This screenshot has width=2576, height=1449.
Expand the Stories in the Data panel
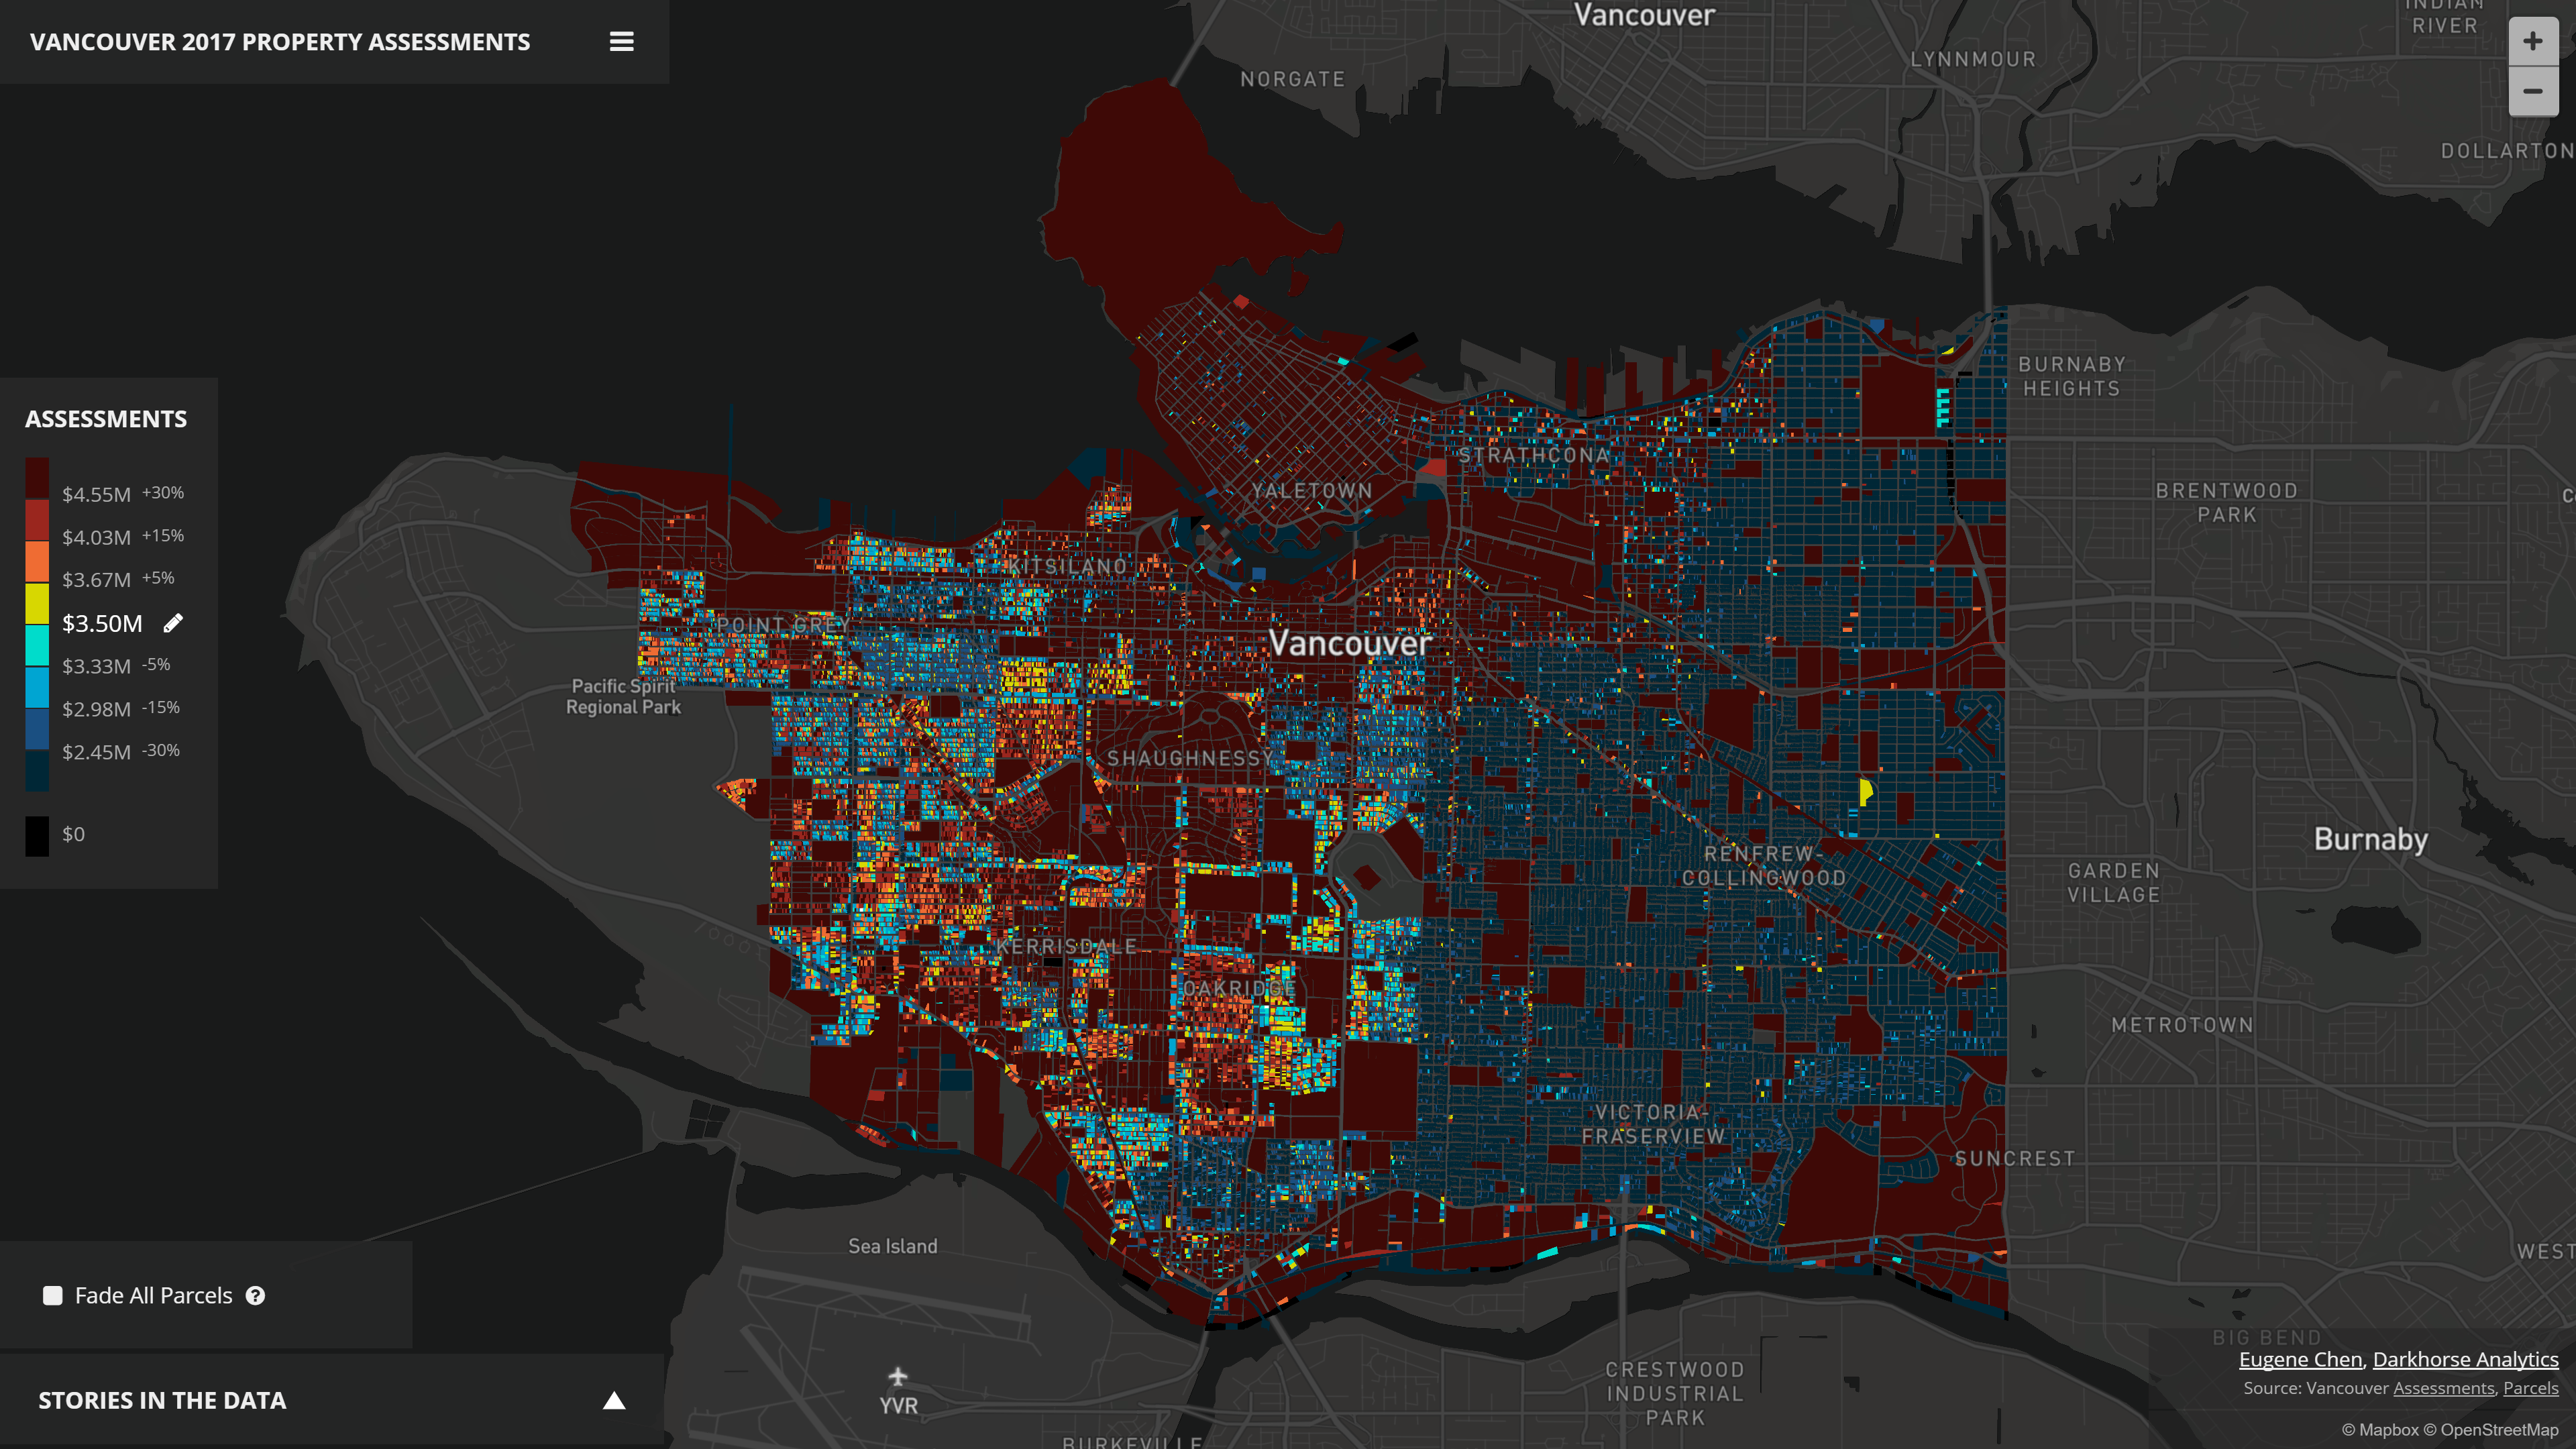pos(614,1400)
